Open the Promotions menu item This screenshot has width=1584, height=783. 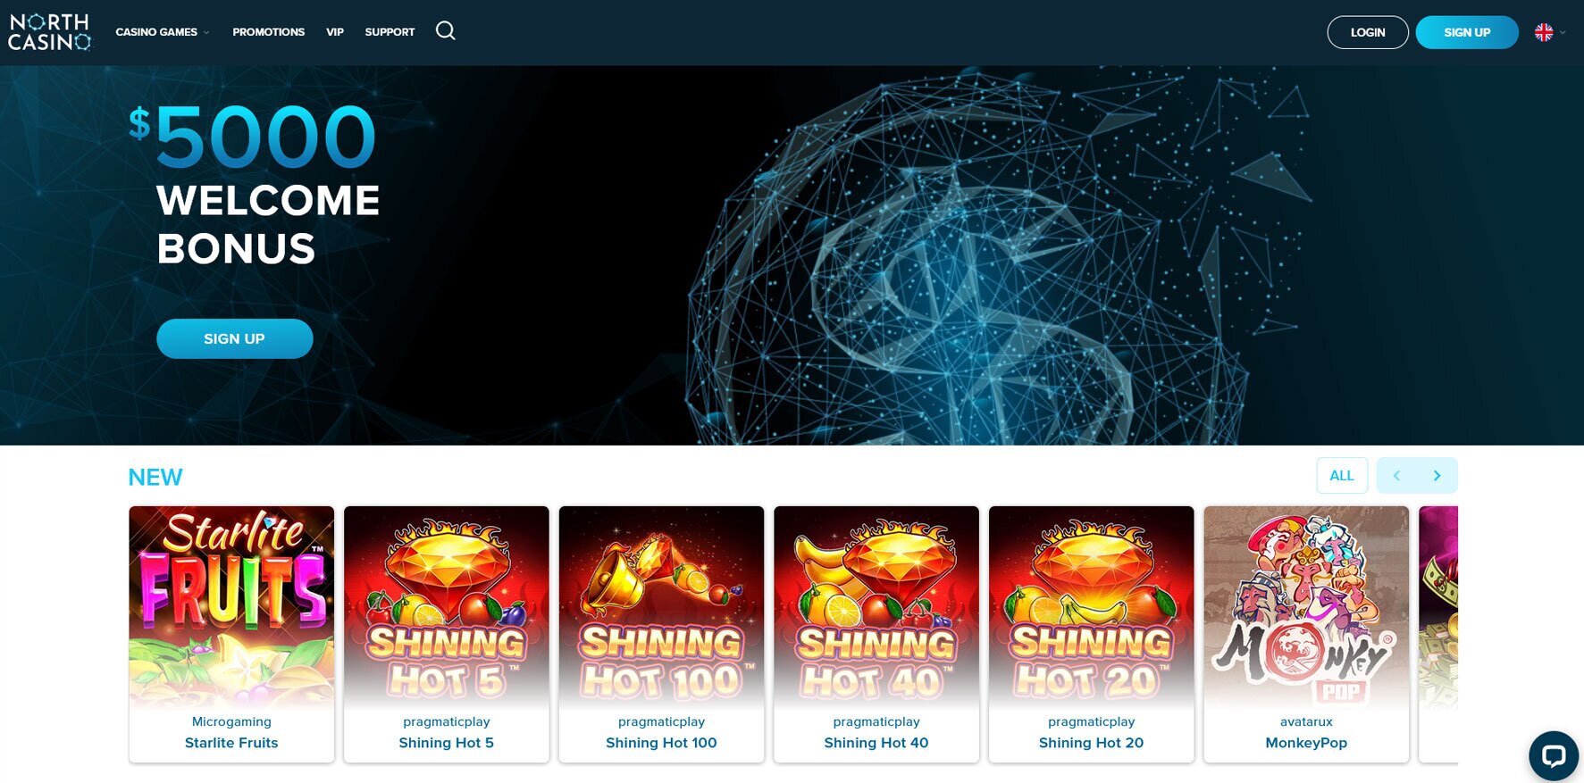268,32
